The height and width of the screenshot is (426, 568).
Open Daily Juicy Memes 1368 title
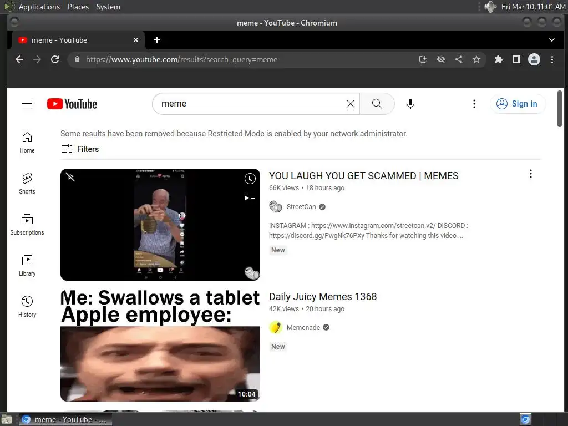[x=323, y=297]
